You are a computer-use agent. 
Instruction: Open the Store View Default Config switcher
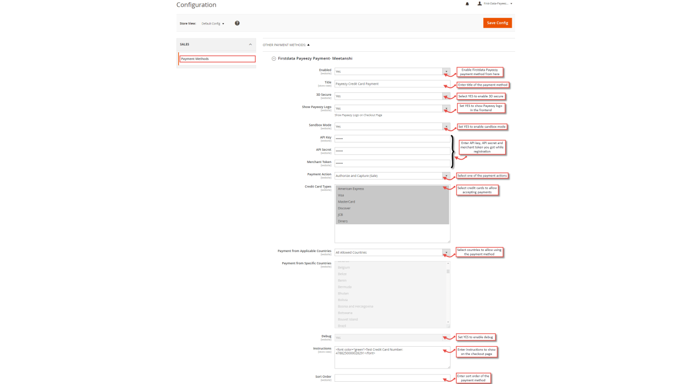pyautogui.click(x=213, y=24)
